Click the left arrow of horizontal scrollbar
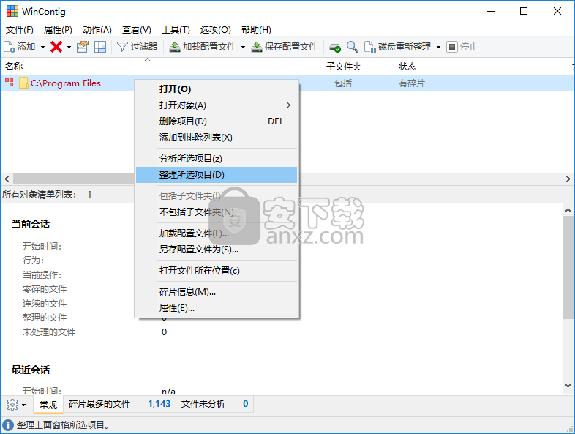 7,179
